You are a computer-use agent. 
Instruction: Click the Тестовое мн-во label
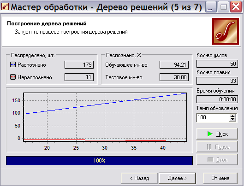[124, 77]
